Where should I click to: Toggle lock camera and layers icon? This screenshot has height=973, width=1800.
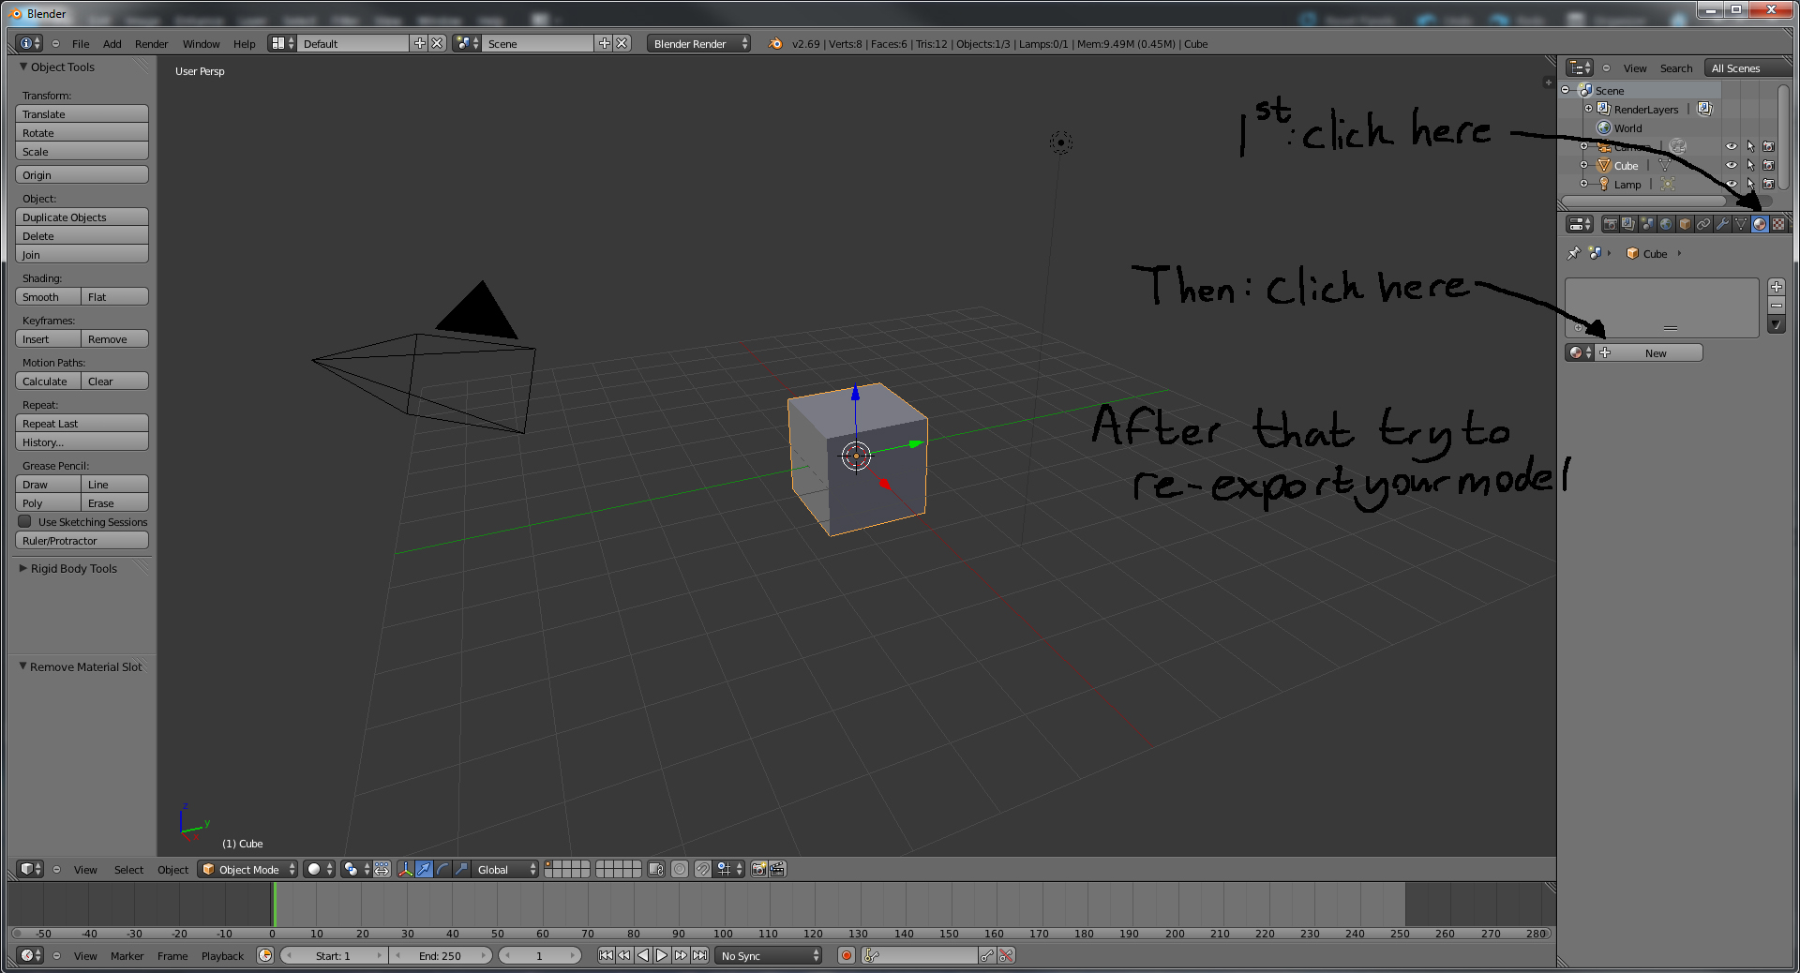(x=656, y=869)
